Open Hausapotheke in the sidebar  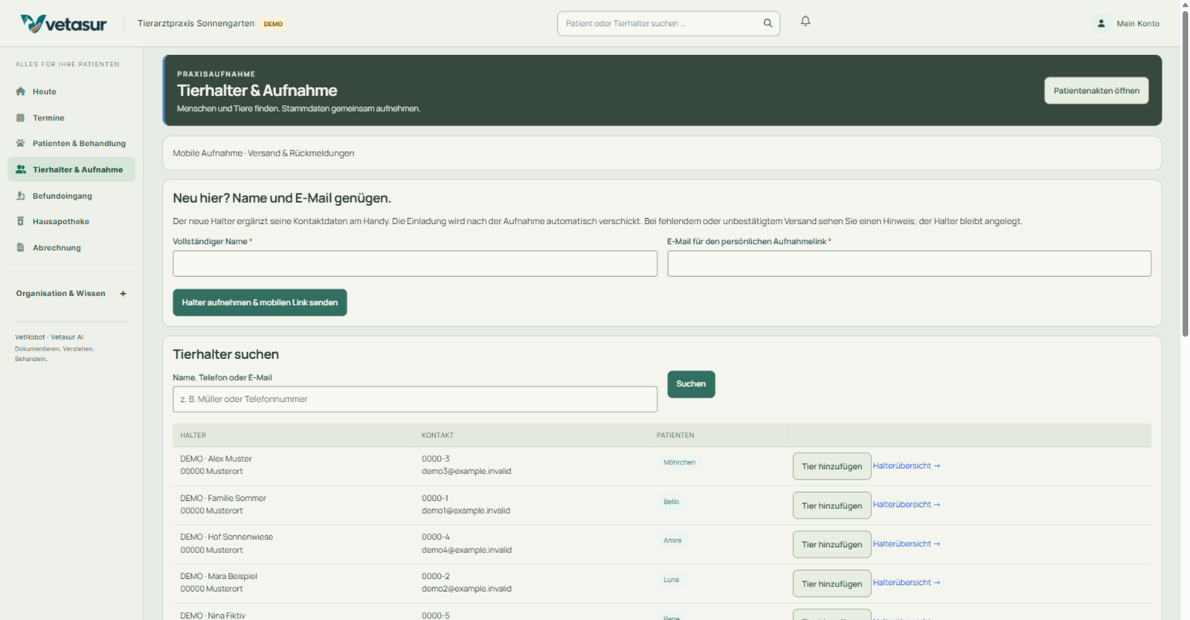pyautogui.click(x=71, y=221)
